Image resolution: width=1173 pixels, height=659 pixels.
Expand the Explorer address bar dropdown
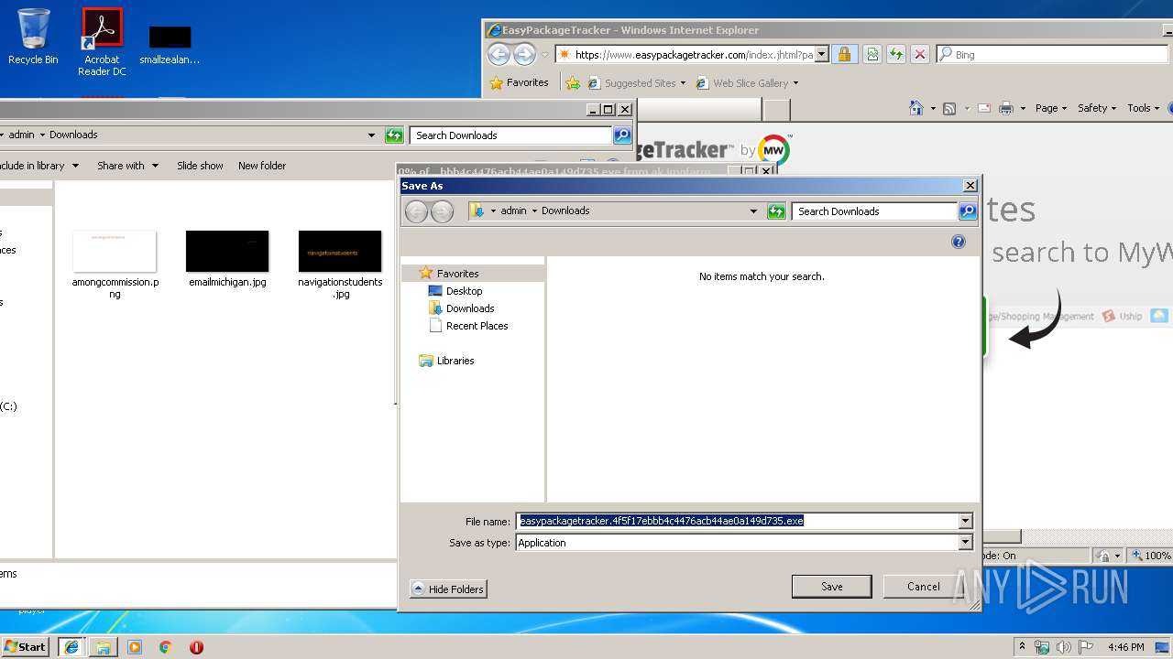coord(371,135)
